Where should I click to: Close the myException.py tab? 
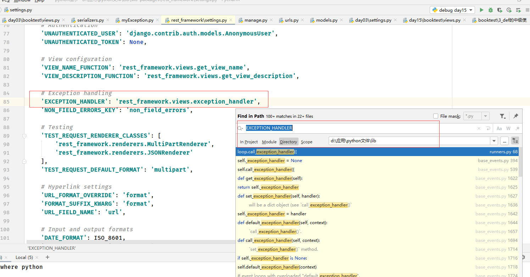point(157,20)
